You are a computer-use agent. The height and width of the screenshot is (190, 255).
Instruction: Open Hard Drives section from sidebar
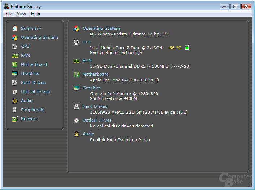[x=33, y=83]
